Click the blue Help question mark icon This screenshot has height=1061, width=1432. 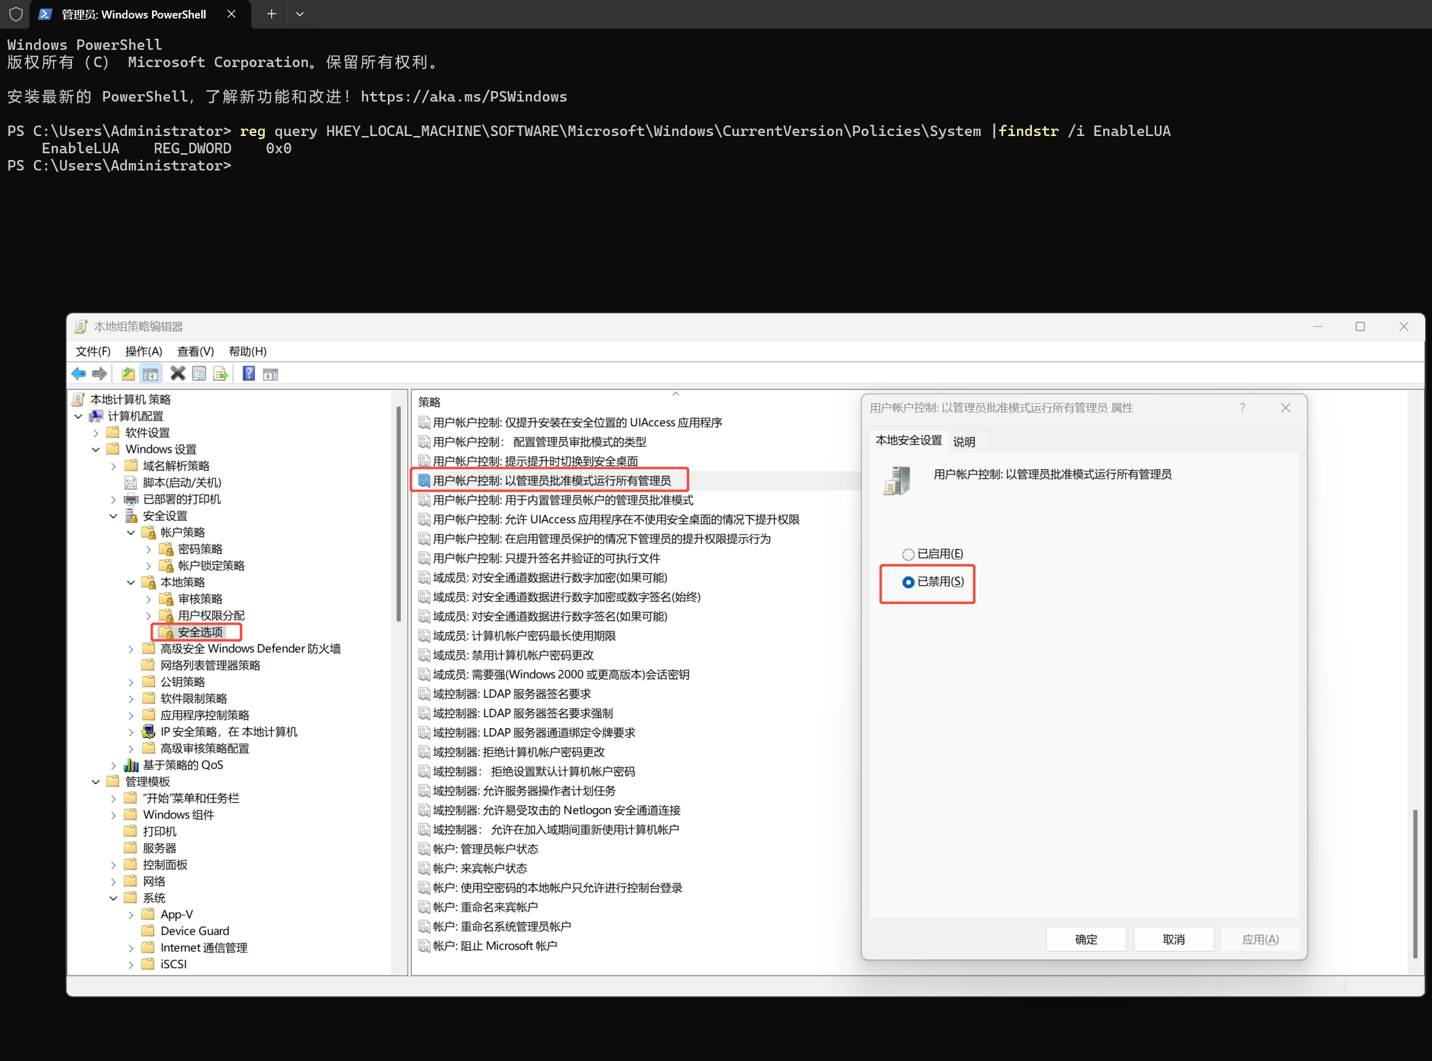[249, 374]
